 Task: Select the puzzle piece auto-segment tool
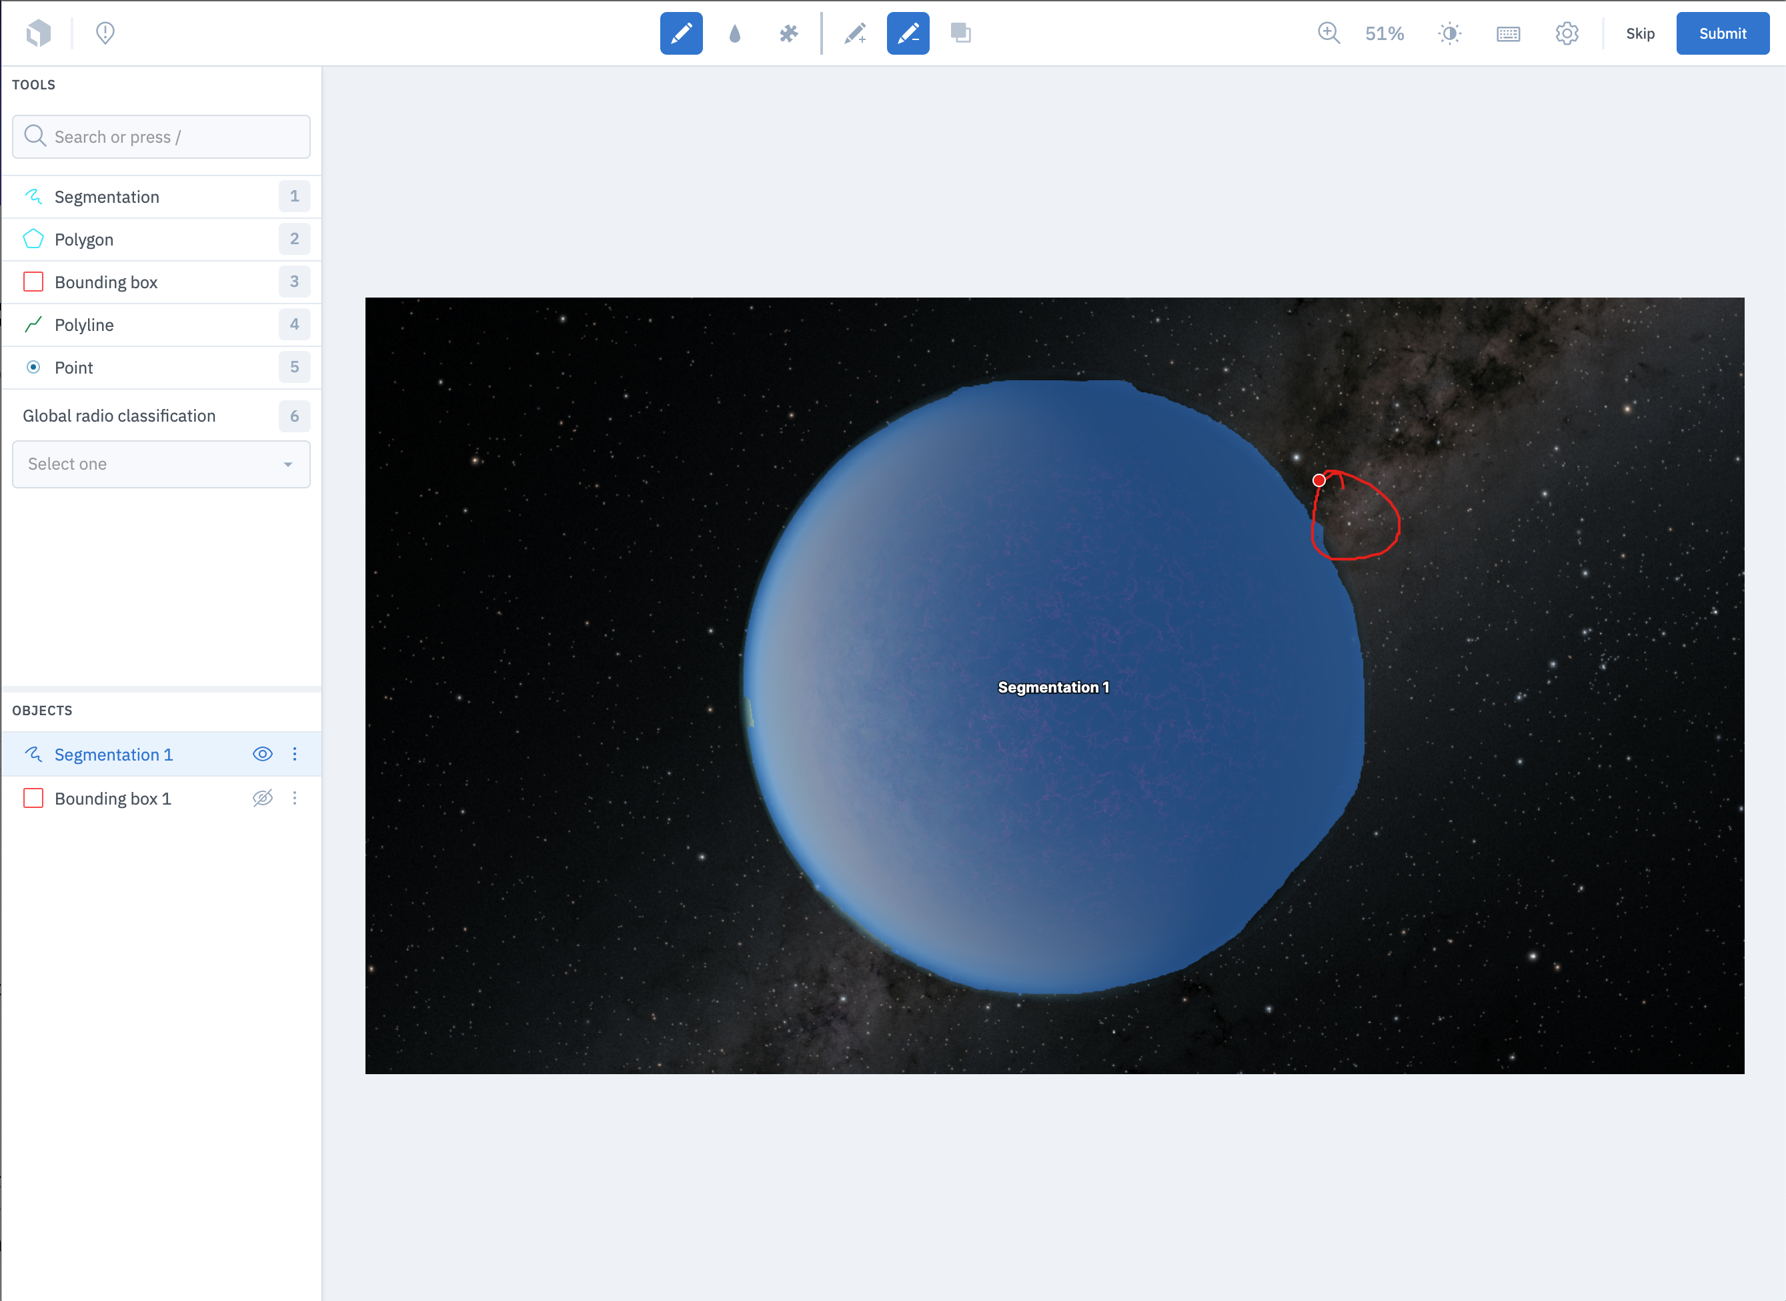[788, 33]
